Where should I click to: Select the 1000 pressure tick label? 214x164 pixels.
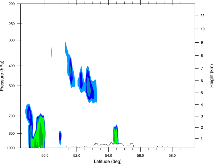(11, 148)
